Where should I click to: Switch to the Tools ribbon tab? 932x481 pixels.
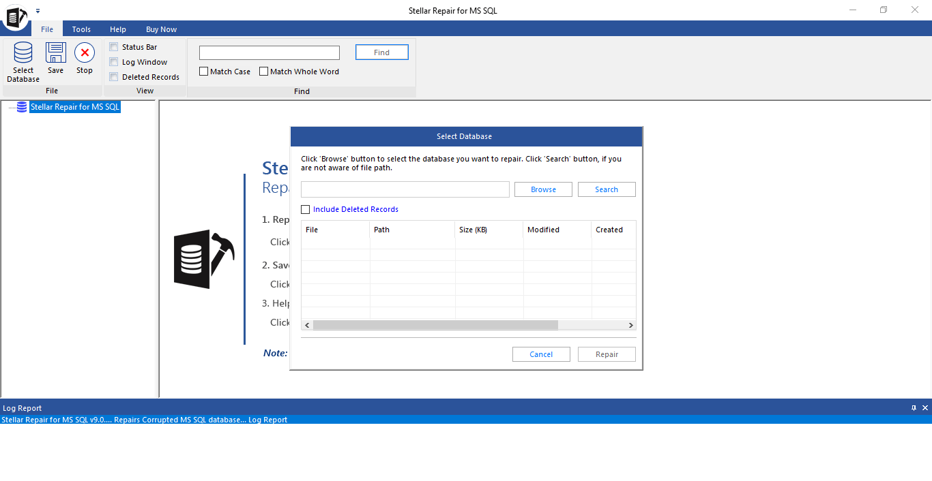click(81, 29)
